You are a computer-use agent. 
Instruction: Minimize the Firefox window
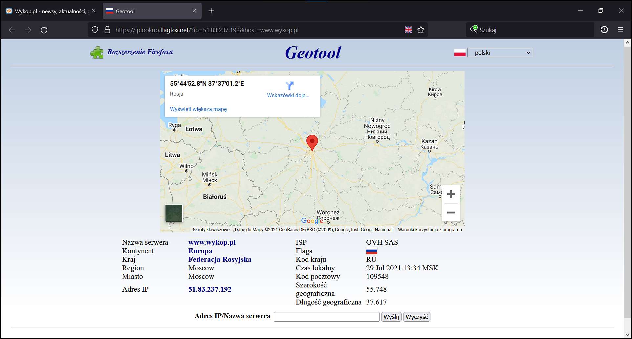click(580, 11)
